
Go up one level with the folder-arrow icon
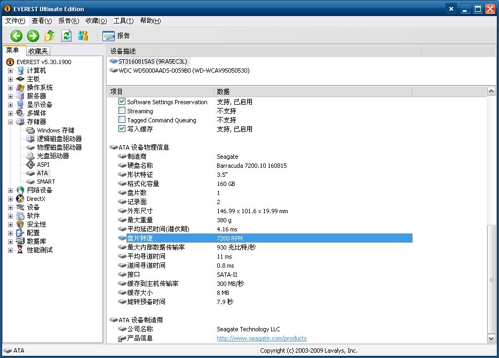point(49,36)
